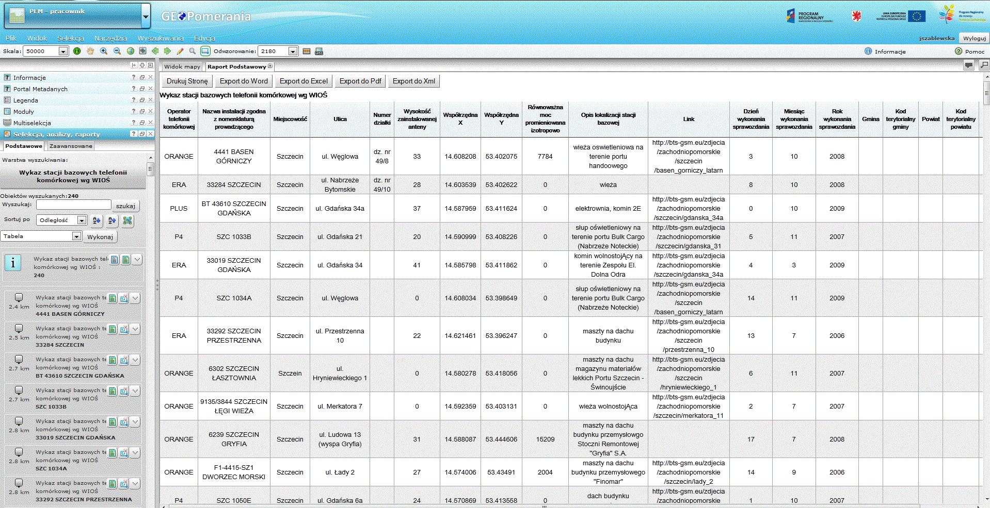
Task: Open the Plik menu
Action: [11, 38]
